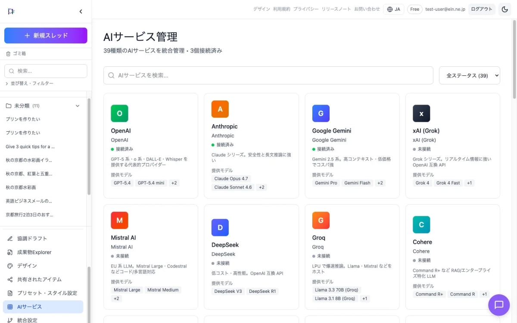Click the DeepSeek blue D icon
This screenshot has width=517, height=323.
pos(220,227)
